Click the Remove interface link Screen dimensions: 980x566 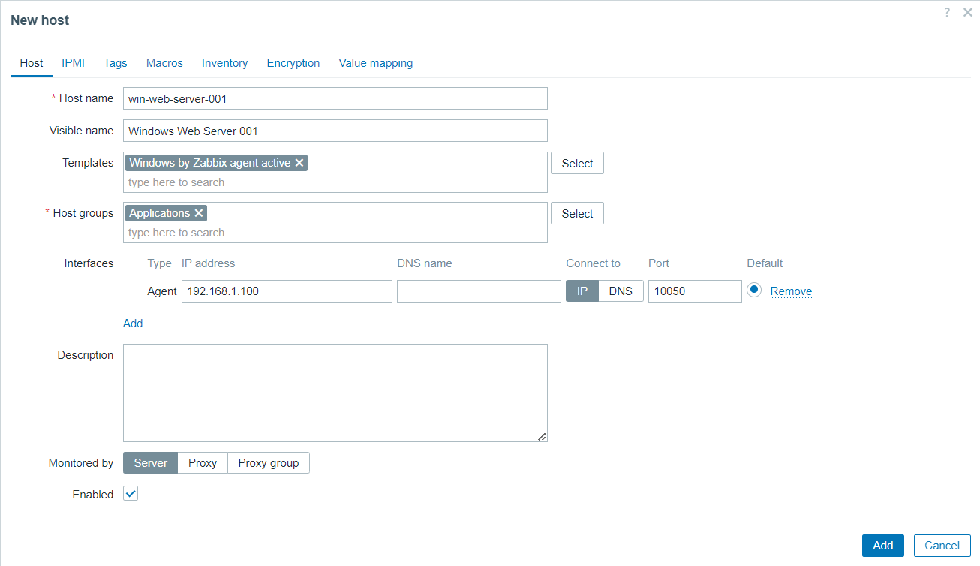(x=791, y=291)
